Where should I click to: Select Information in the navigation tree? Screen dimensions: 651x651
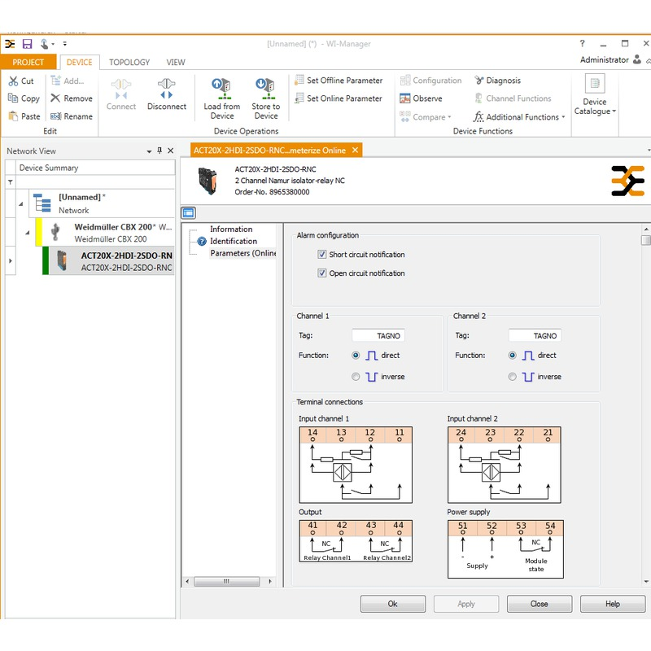(x=231, y=229)
